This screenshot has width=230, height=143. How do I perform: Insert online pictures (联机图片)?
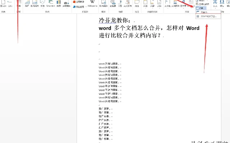(x=34, y=4)
